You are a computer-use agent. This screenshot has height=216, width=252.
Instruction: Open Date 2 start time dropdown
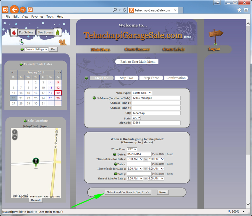(135, 169)
